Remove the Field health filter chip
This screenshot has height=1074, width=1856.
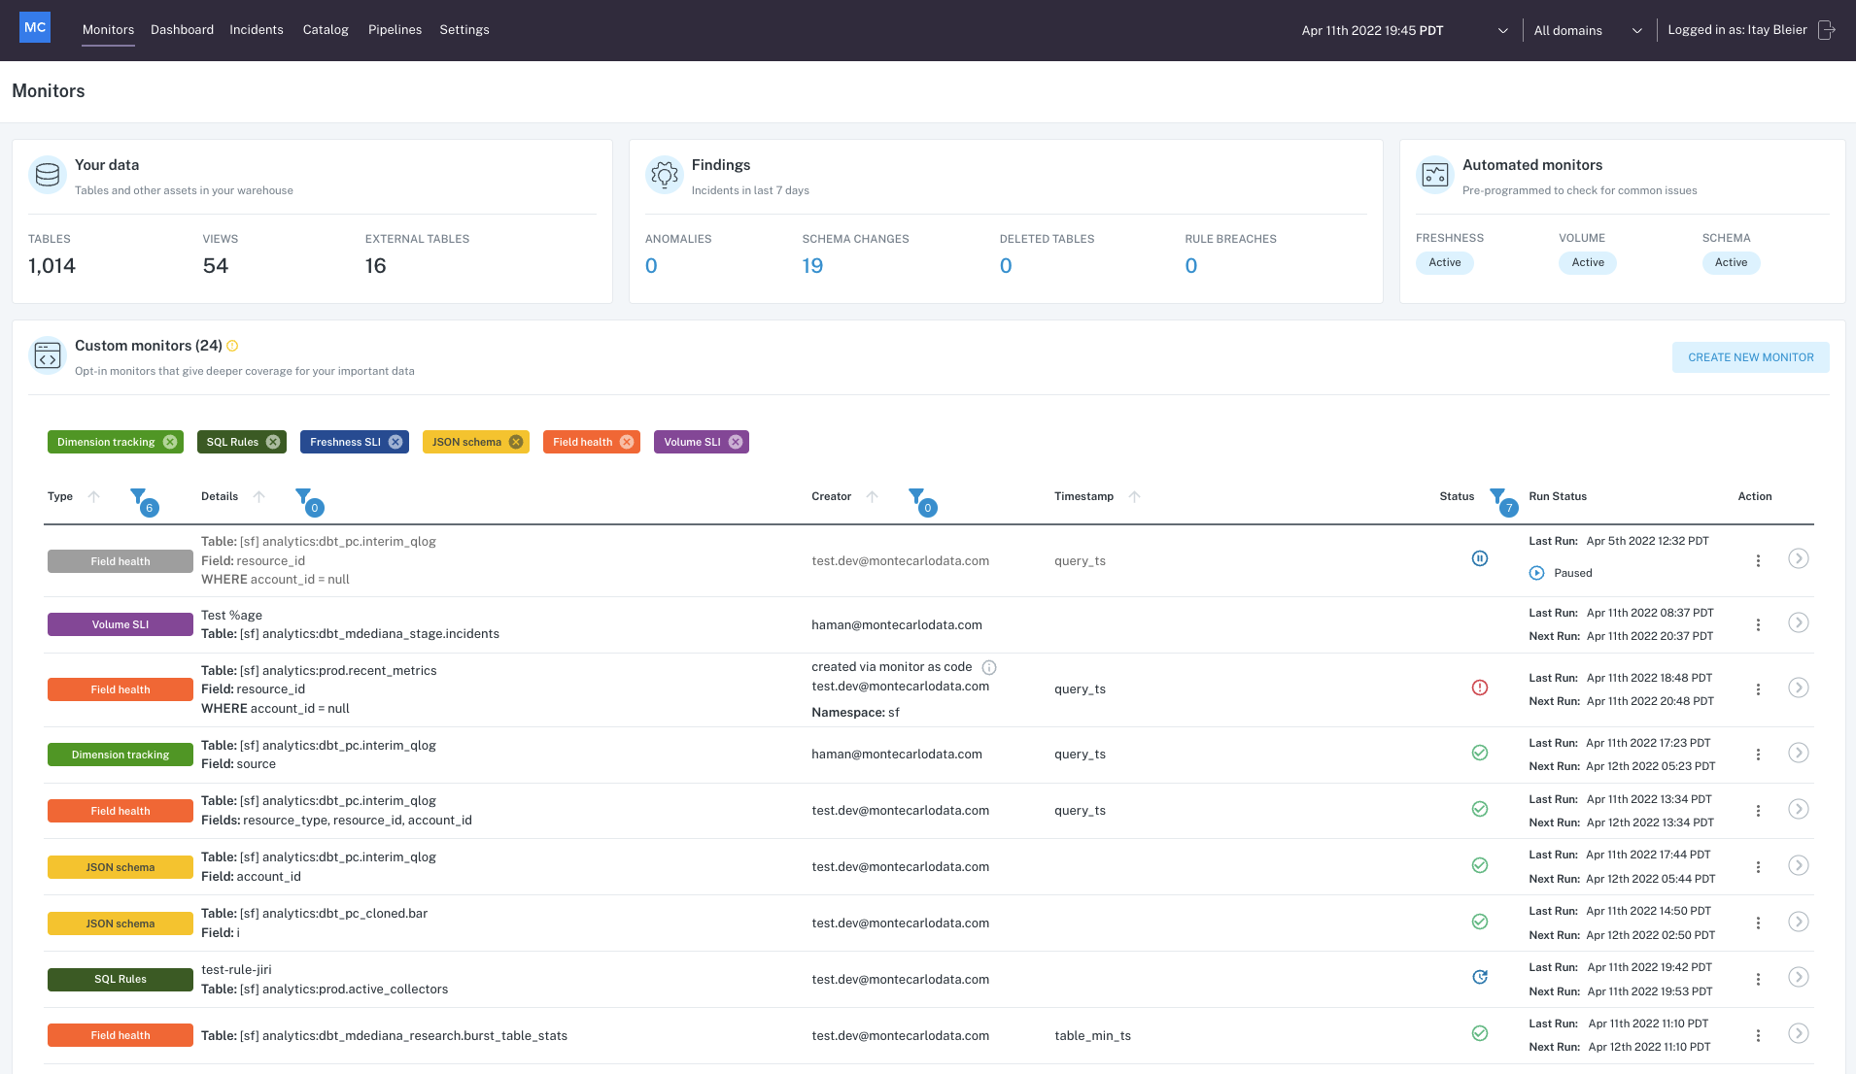click(x=627, y=442)
